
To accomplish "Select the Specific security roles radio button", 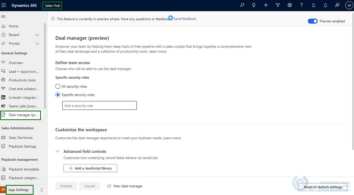I will point(58,95).
